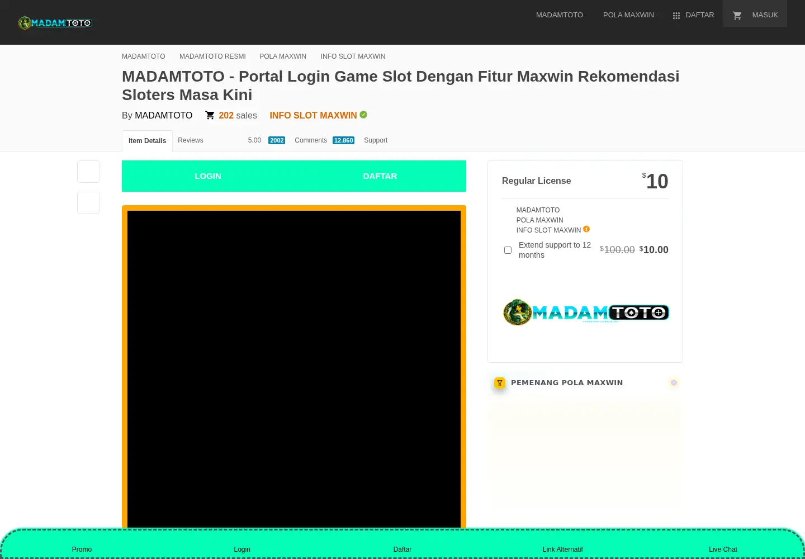Screen dimensions: 805x559
Task: Click the cart icon beside MASUK
Action: (737, 16)
